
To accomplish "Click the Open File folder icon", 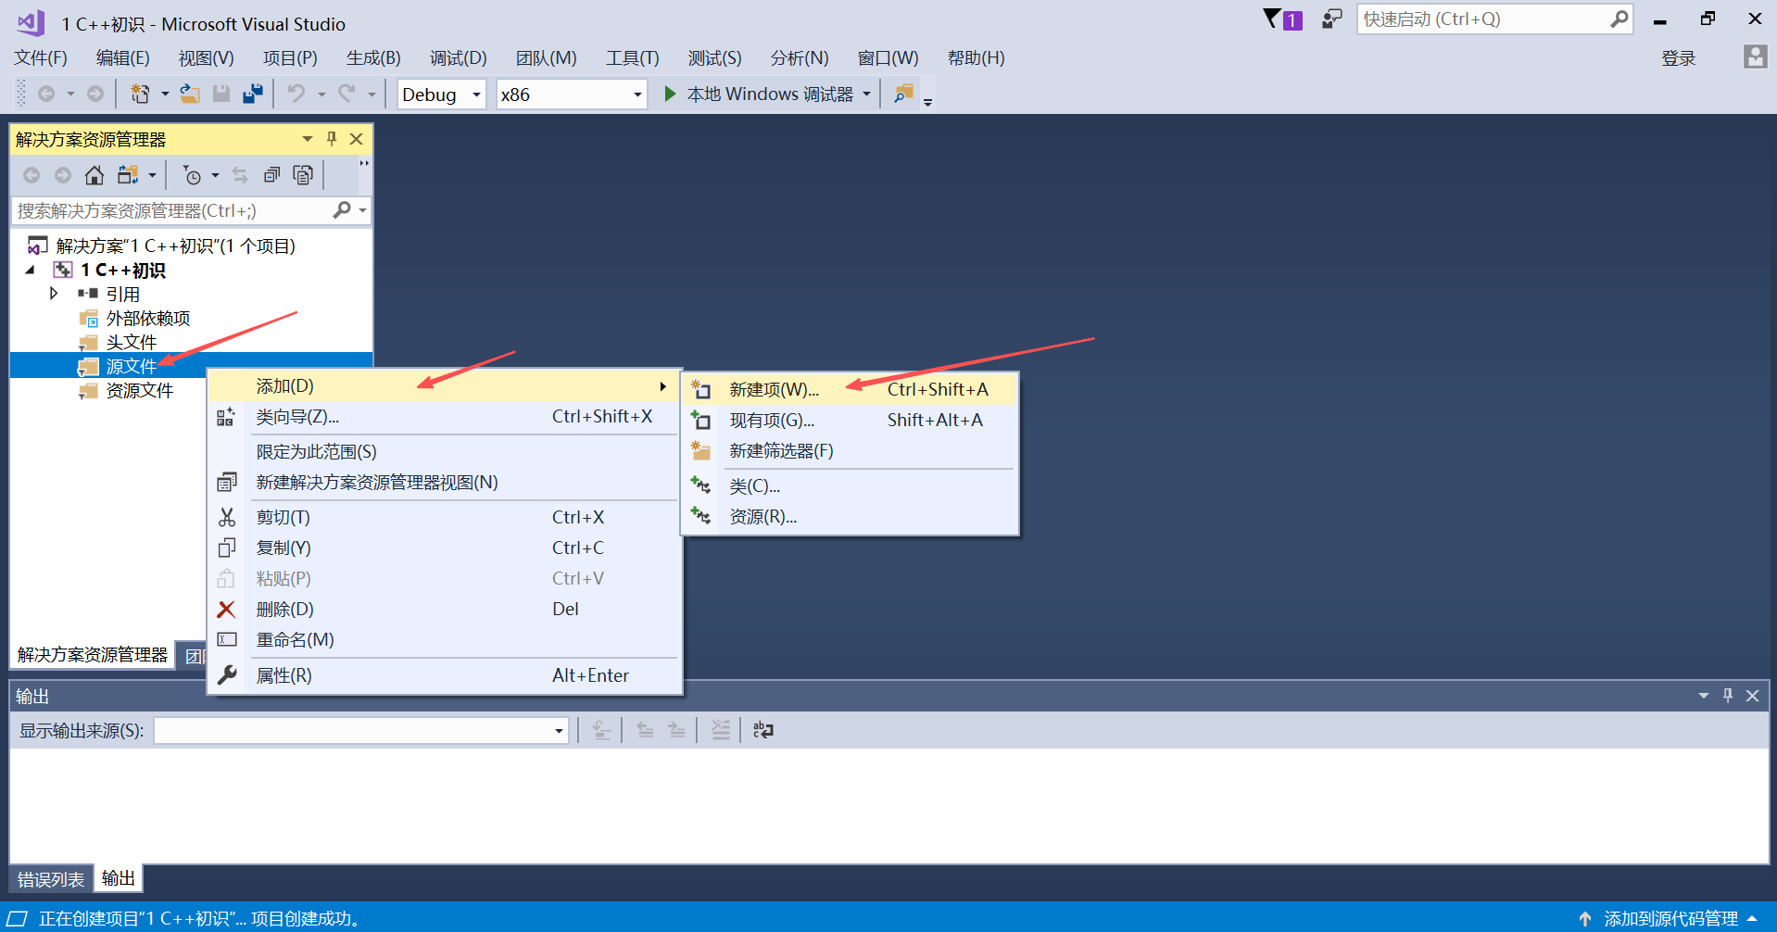I will (190, 94).
